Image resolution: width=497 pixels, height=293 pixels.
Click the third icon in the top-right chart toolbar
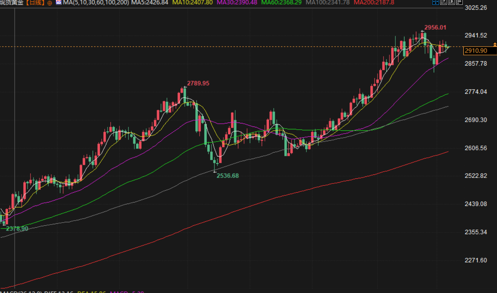(452, 2)
